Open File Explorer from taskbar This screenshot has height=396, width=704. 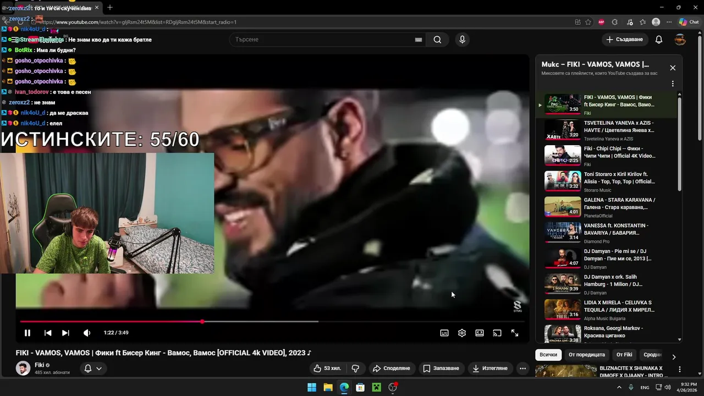click(328, 387)
